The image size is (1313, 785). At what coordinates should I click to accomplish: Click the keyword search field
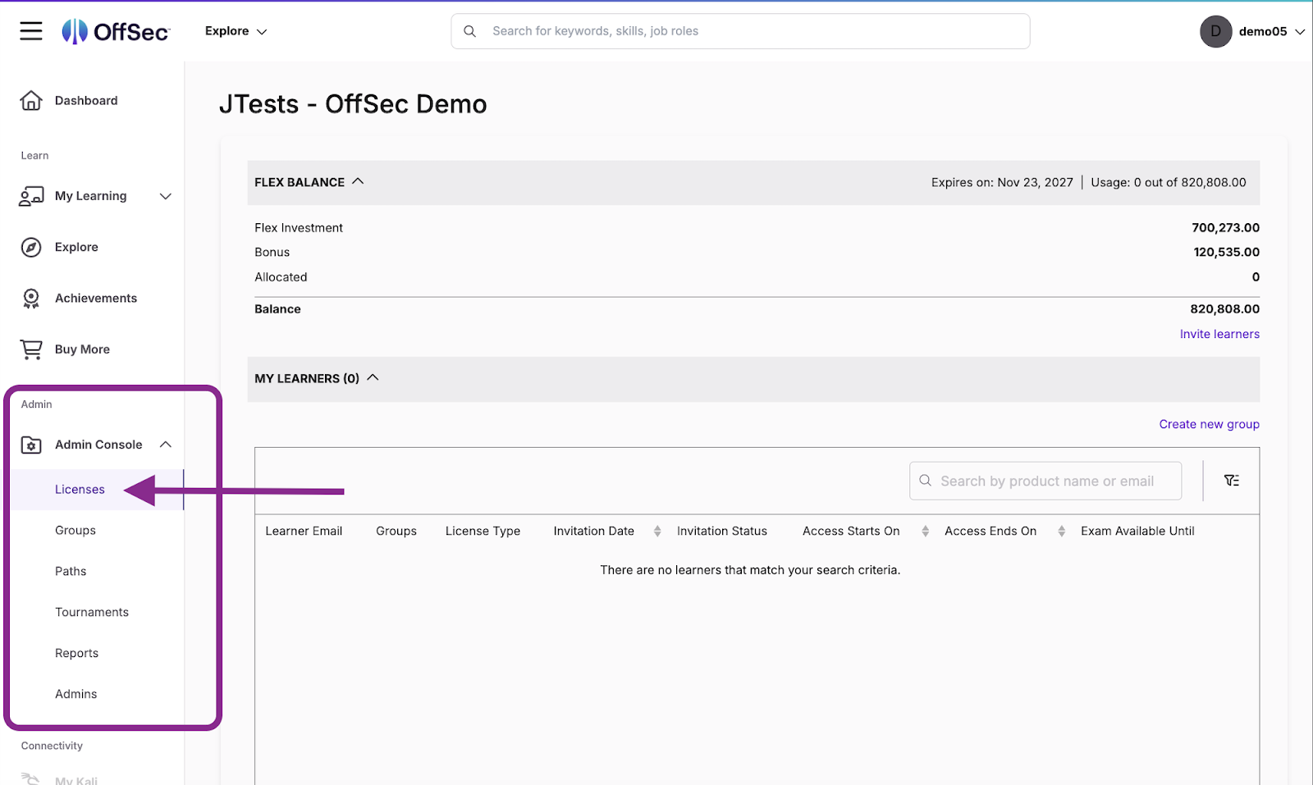[x=740, y=31]
